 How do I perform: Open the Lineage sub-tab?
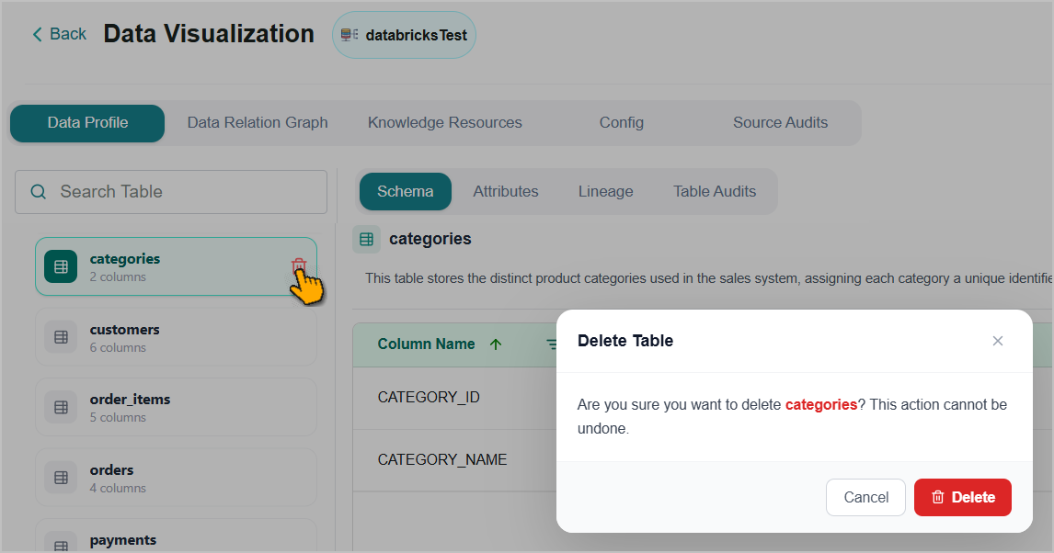pyautogui.click(x=606, y=191)
